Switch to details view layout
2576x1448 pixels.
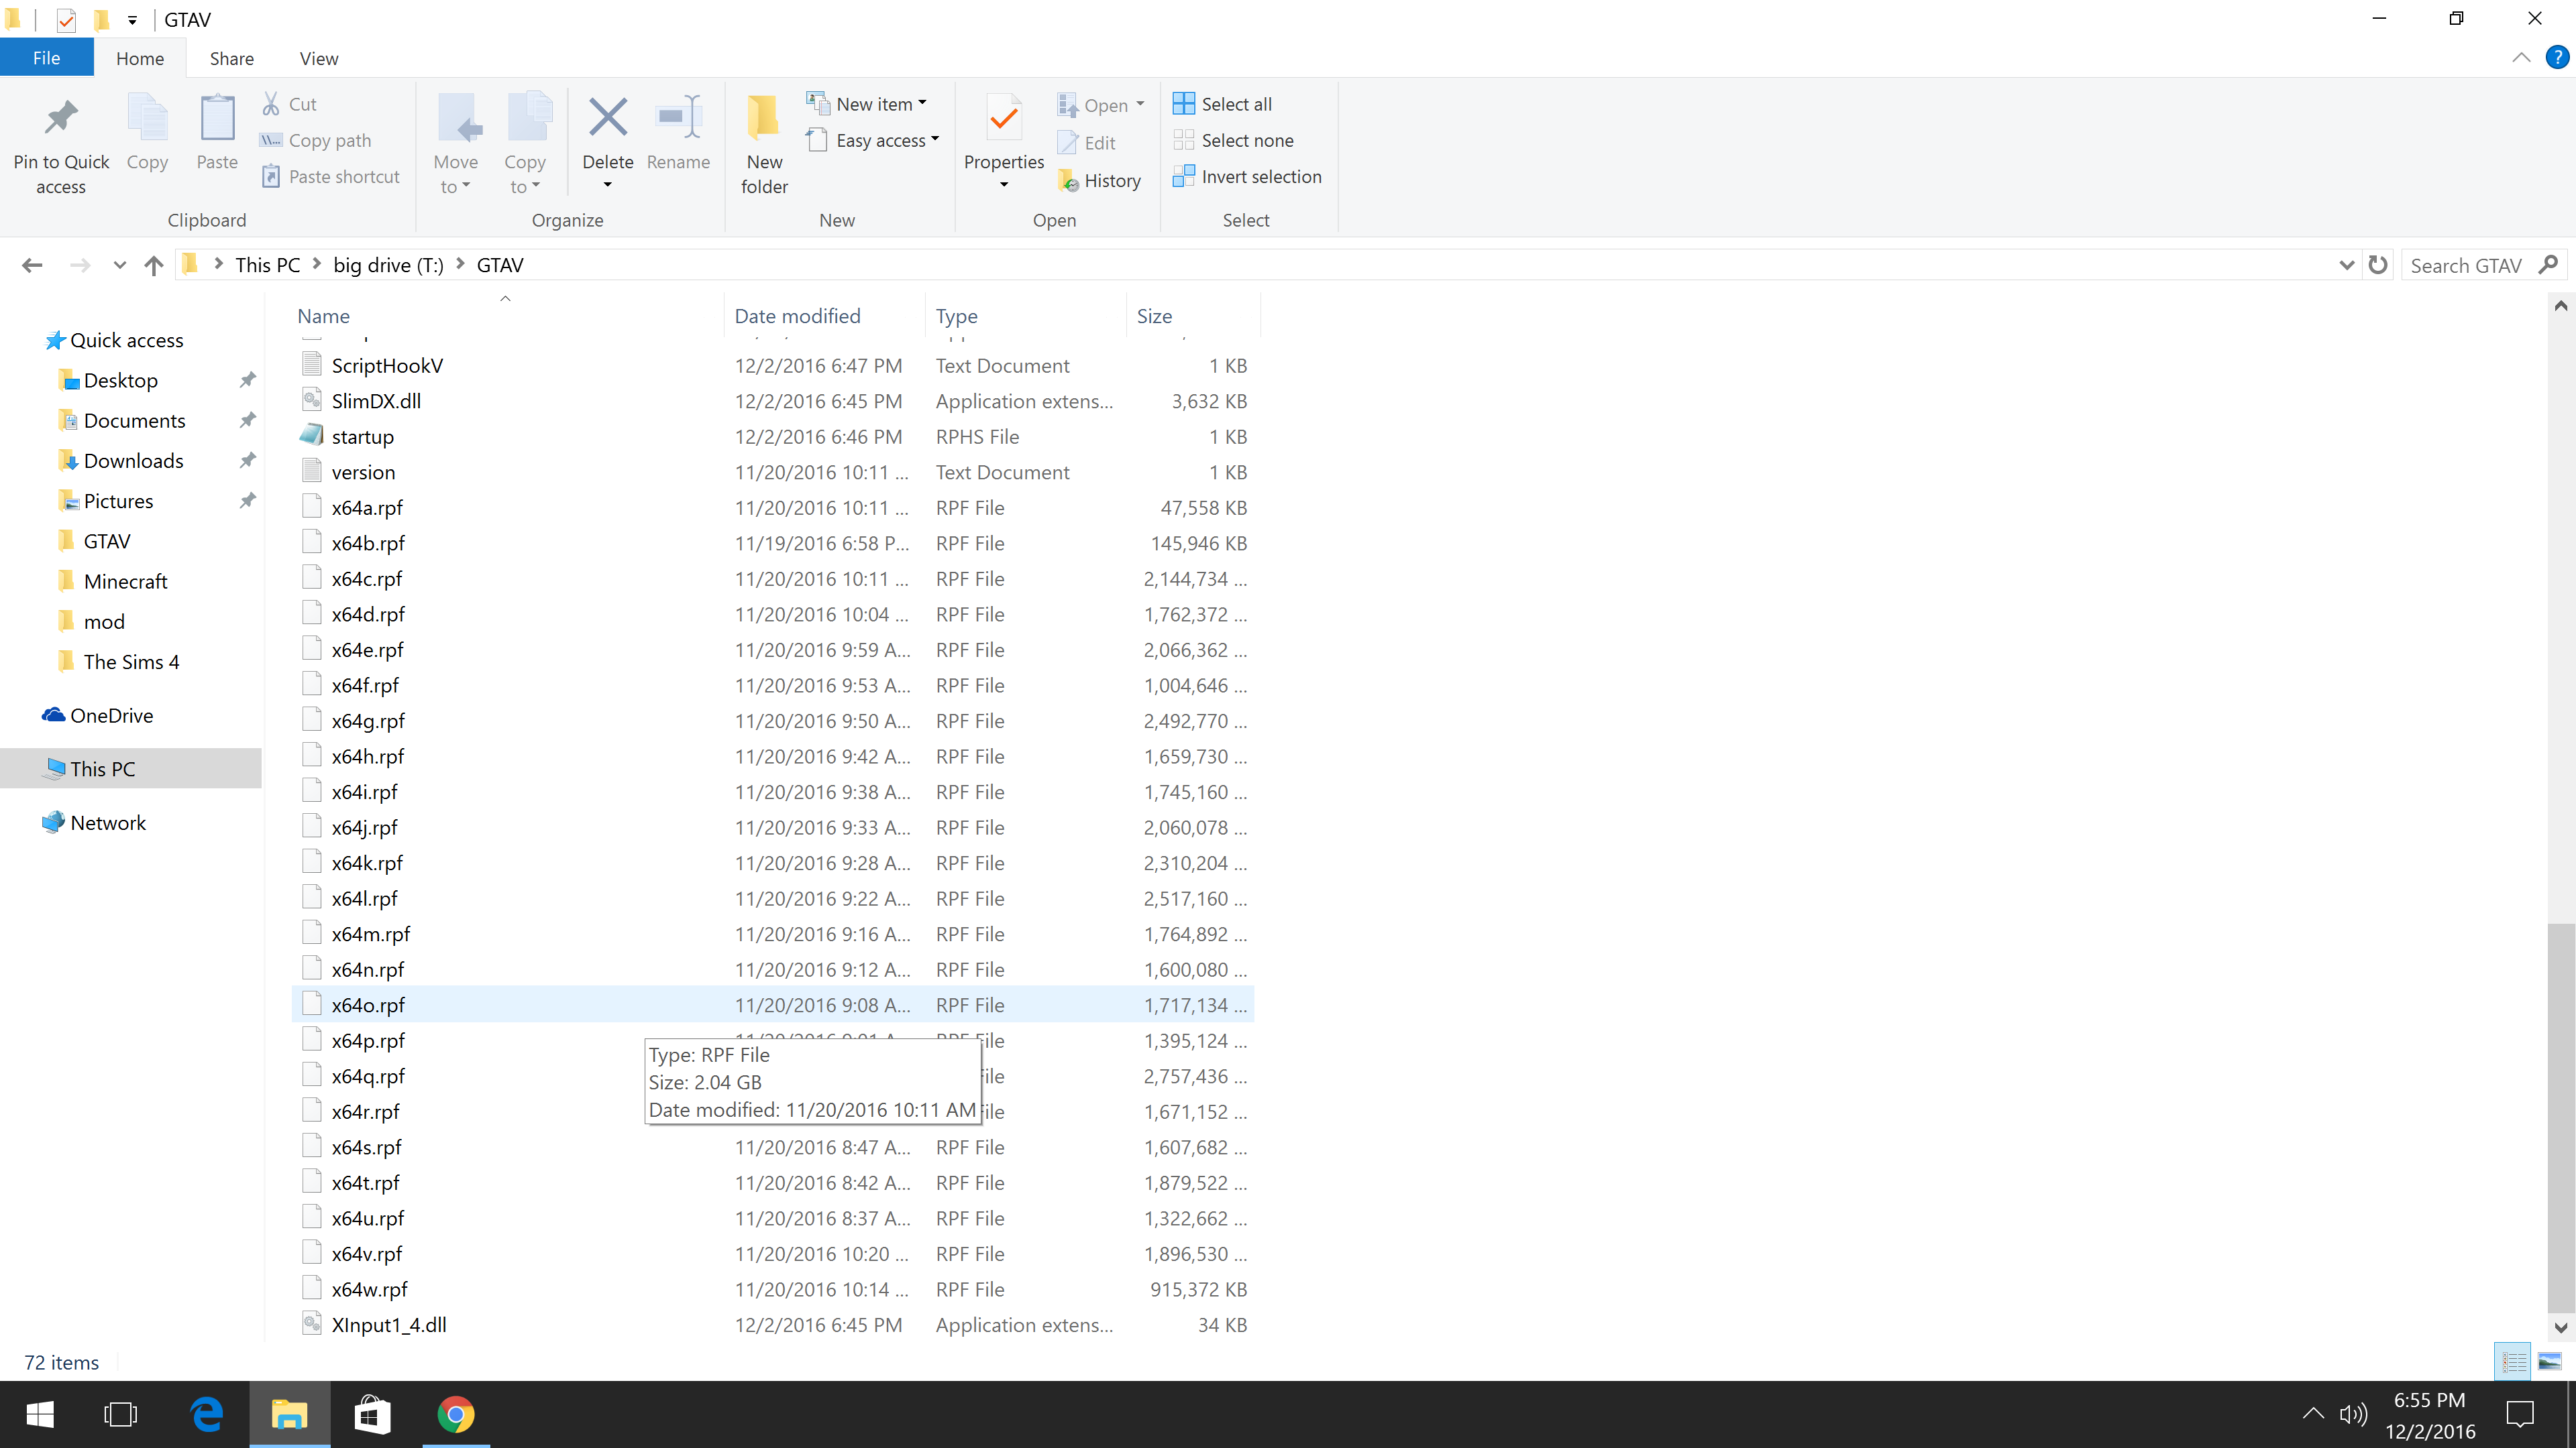(2513, 1361)
